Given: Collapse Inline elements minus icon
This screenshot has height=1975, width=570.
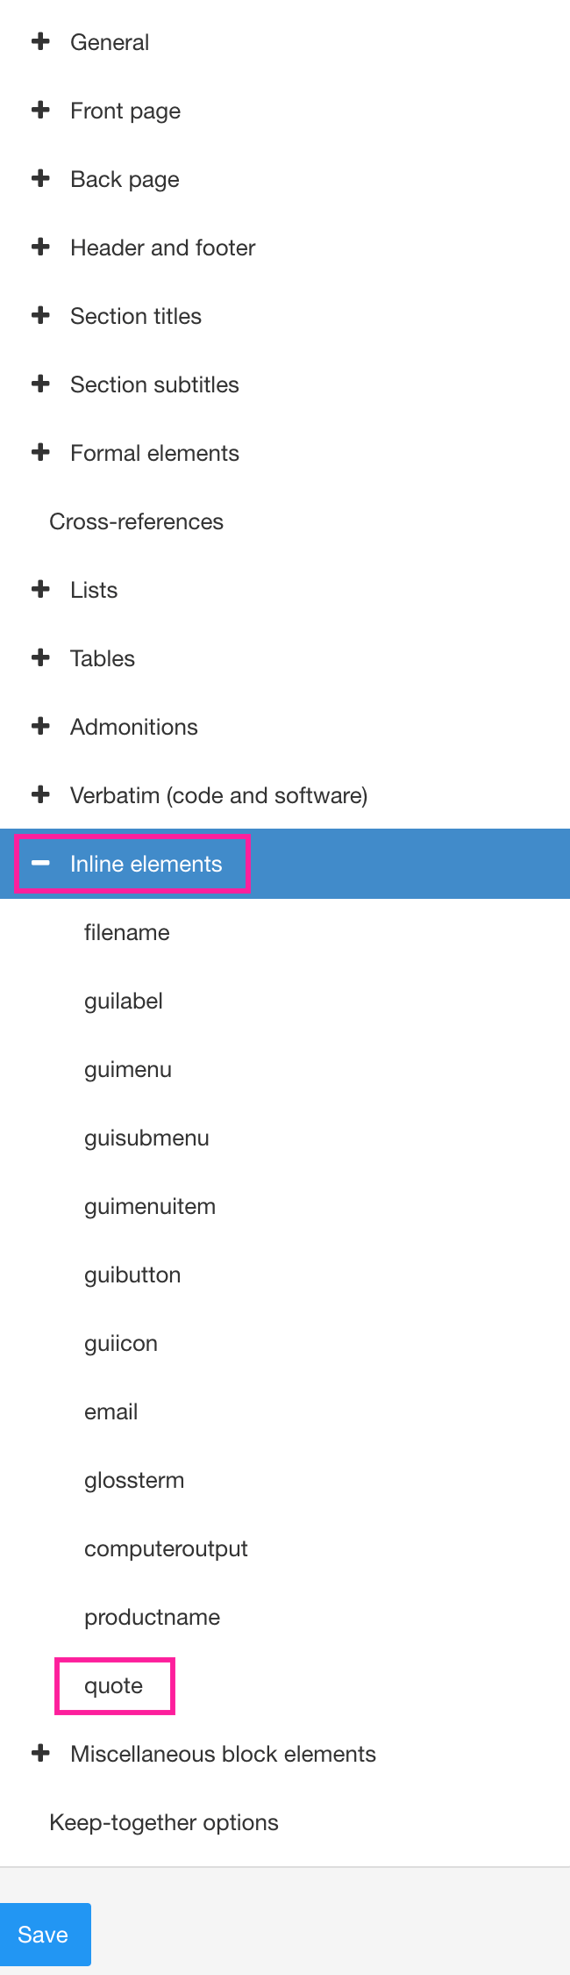Looking at the screenshot, I should [x=40, y=864].
